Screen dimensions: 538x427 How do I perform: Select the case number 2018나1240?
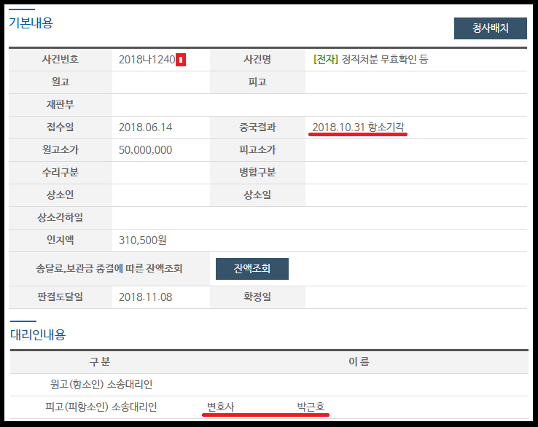pyautogui.click(x=147, y=60)
